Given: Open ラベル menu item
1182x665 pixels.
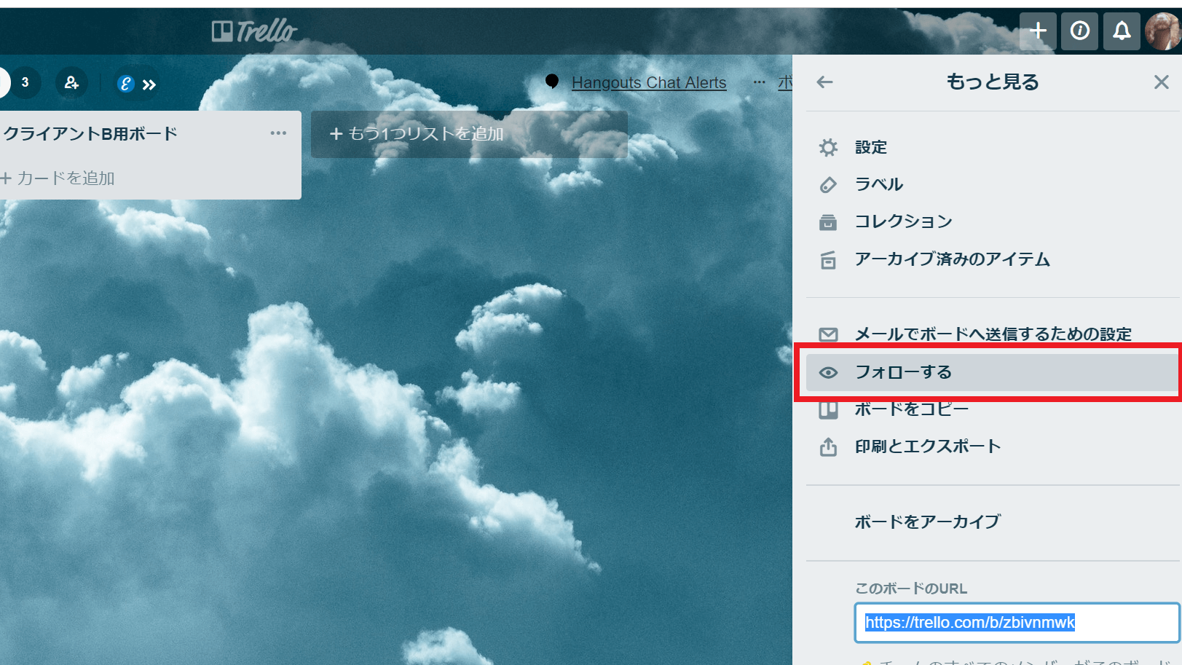Looking at the screenshot, I should pyautogui.click(x=878, y=184).
